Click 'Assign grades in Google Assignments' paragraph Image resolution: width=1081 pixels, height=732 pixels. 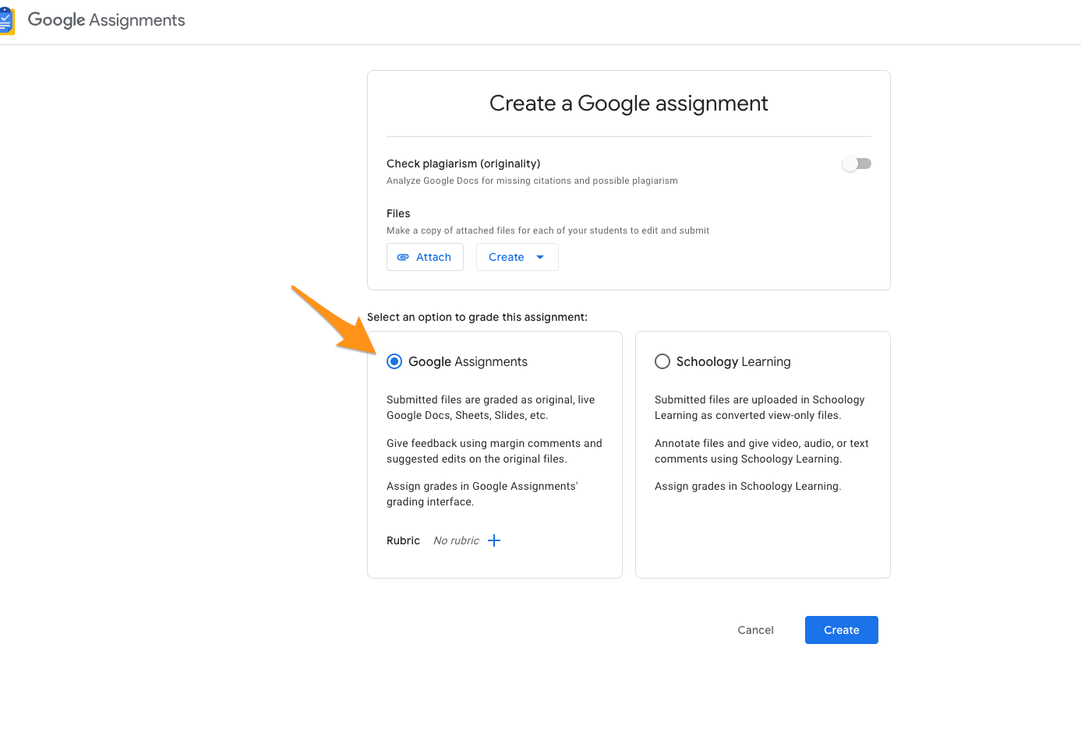[482, 494]
